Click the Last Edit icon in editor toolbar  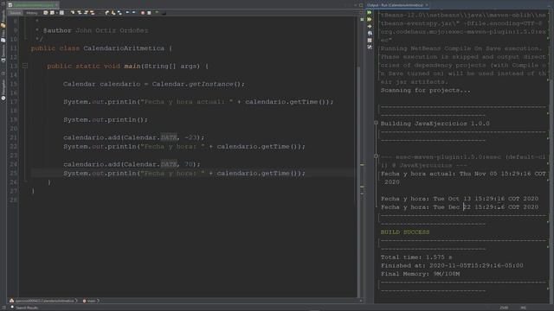(x=46, y=13)
